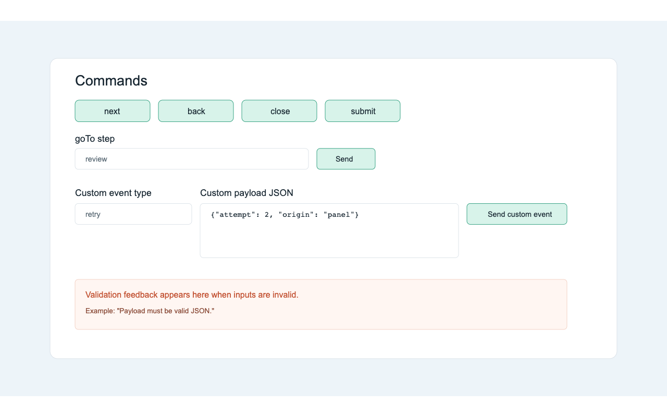Click the next command button
667x417 pixels.
click(112, 111)
